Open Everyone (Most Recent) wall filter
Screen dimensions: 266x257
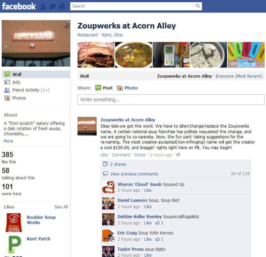coord(239,76)
